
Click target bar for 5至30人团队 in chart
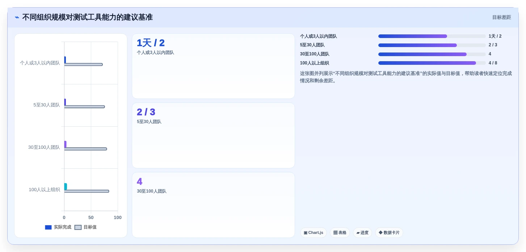tap(84, 107)
